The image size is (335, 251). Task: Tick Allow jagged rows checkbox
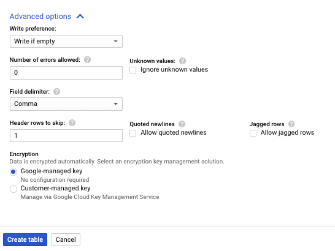(x=253, y=133)
